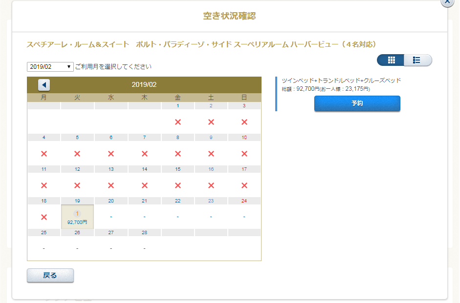
Task: Click the 日 Sunday column header
Action: [x=244, y=98]
